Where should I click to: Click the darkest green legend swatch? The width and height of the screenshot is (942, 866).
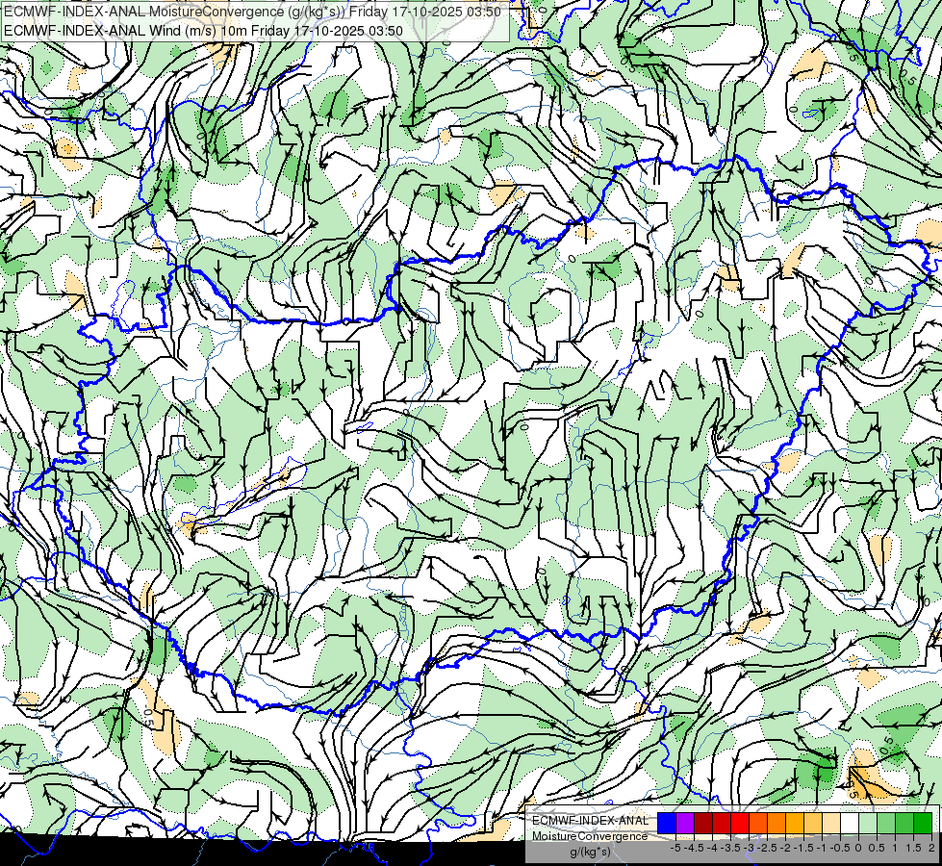(922, 823)
